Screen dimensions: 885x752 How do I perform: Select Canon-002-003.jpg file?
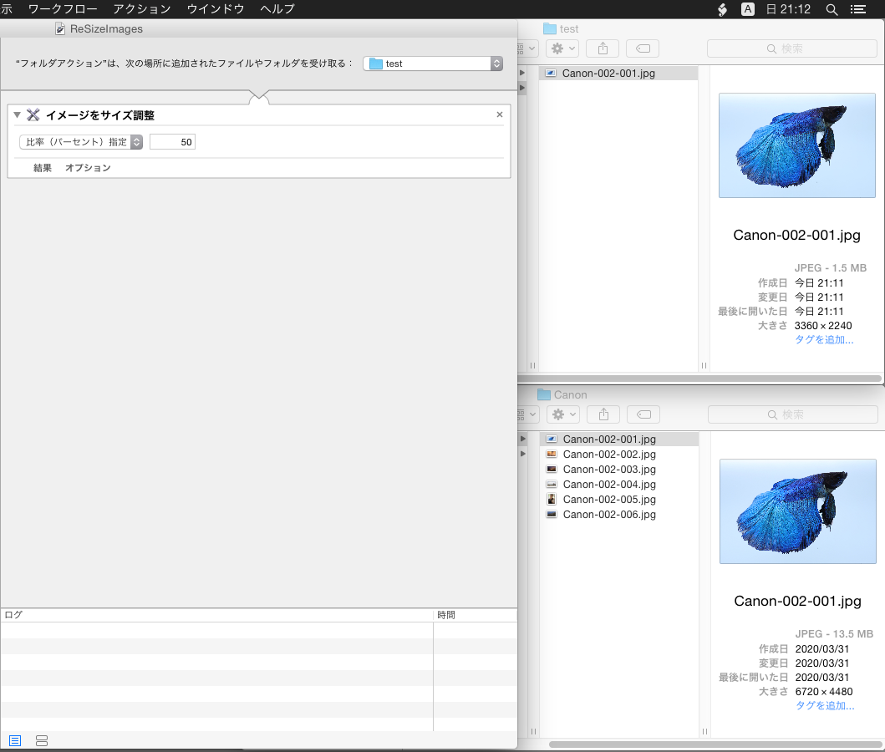[x=619, y=470]
